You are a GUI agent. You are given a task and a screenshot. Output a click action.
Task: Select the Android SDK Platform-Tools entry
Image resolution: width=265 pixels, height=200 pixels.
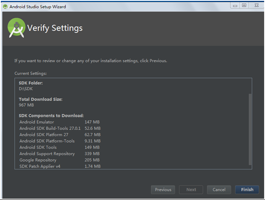pyautogui.click(x=60, y=141)
